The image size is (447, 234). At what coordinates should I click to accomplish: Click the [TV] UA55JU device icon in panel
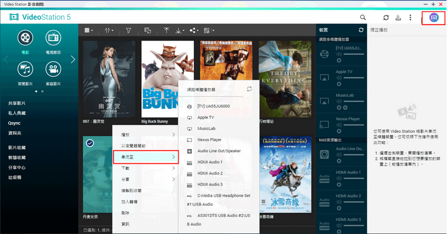(x=325, y=53)
